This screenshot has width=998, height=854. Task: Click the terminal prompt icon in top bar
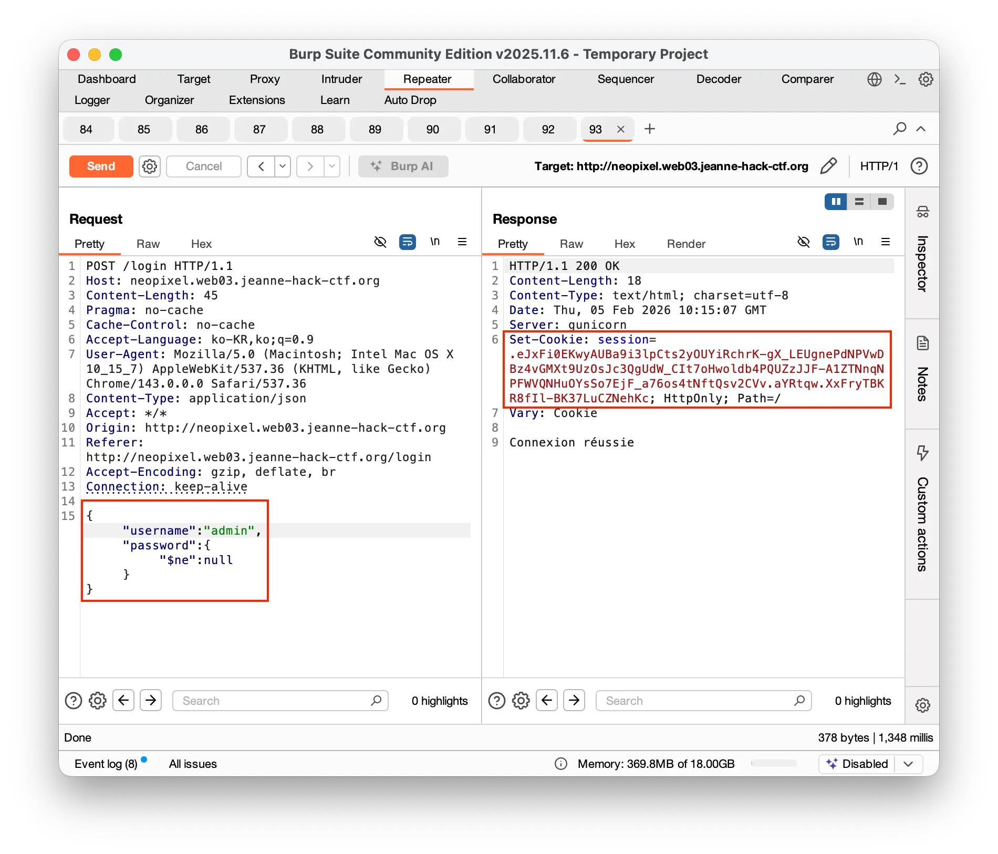[x=900, y=79]
